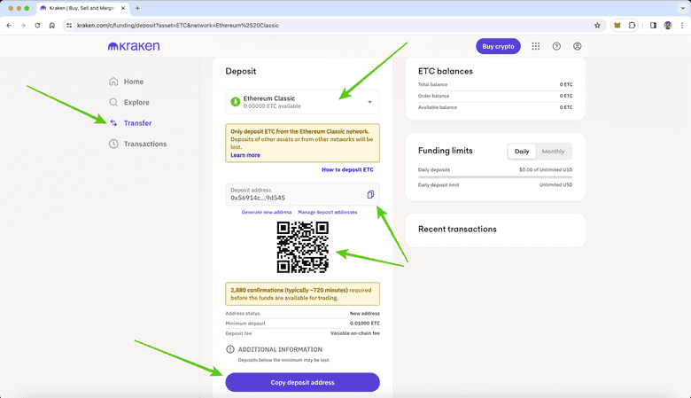
Task: Click the deposit QR code image
Action: [303, 247]
